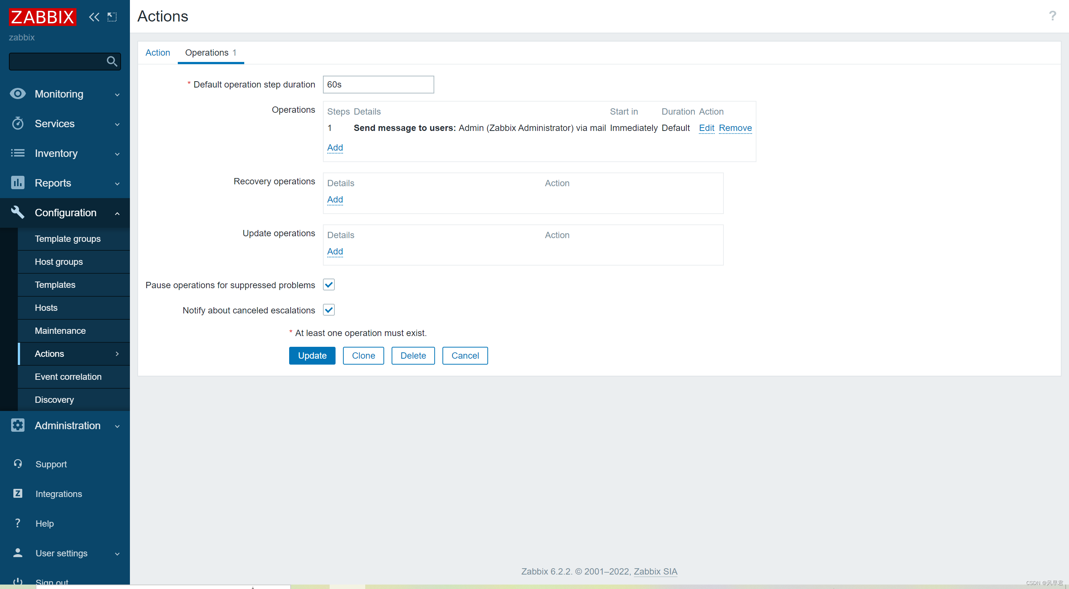Image resolution: width=1069 pixels, height=589 pixels.
Task: Switch to the Action tab
Action: coord(158,53)
